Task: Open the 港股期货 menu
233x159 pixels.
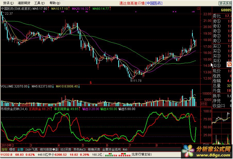Action: click(24, 3)
